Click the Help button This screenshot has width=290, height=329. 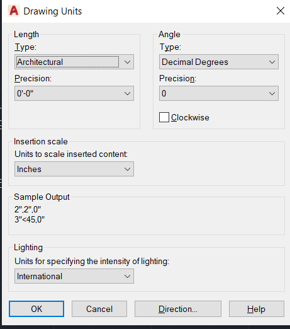[257, 309]
